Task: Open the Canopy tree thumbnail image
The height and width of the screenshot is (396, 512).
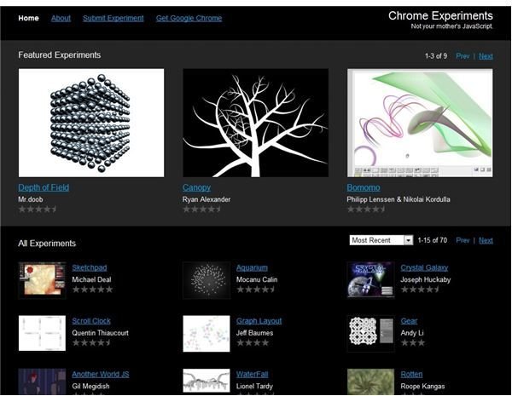Action: click(x=256, y=123)
